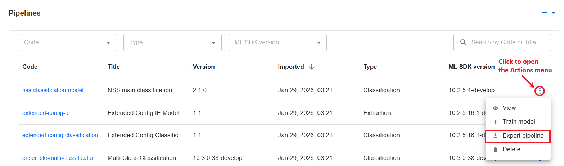Viewport: 564px width, 166px height.
Task: Expand the Code filter dropdown
Action: click(67, 42)
